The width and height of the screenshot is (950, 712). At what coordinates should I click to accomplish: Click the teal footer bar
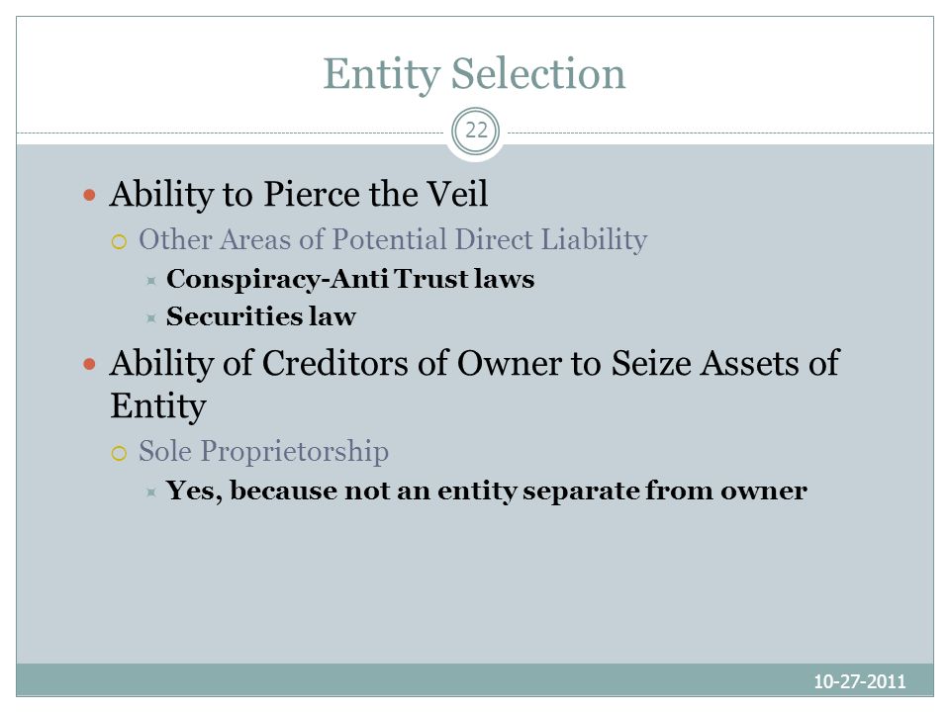[475, 680]
